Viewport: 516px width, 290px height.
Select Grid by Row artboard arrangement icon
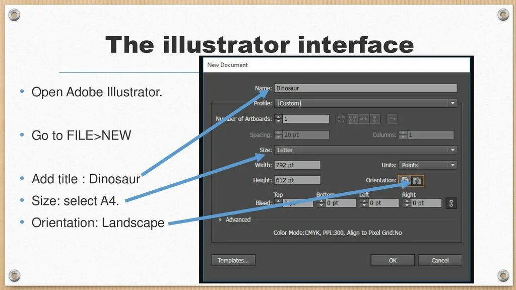click(x=341, y=119)
